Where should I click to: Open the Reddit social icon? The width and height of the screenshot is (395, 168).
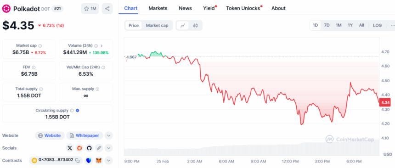coord(79,148)
